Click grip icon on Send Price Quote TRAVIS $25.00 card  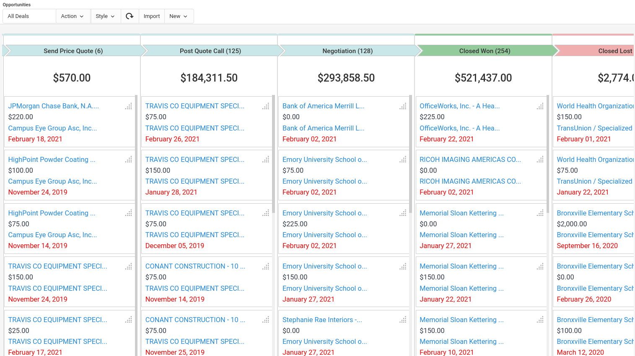click(x=129, y=320)
